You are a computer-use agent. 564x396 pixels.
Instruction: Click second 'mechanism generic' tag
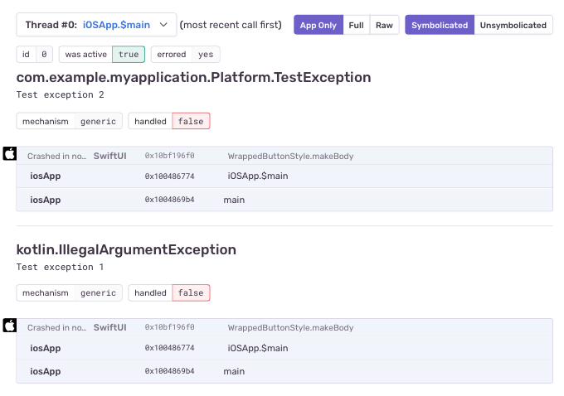69,292
